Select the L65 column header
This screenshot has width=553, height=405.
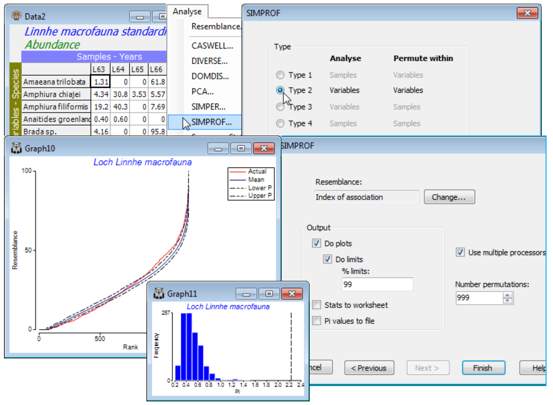pyautogui.click(x=138, y=70)
